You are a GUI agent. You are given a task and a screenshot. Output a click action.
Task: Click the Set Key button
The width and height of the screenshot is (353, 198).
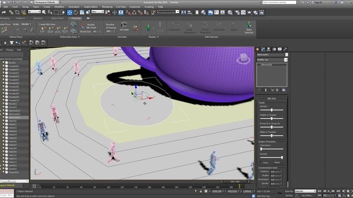pyautogui.click(x=289, y=196)
